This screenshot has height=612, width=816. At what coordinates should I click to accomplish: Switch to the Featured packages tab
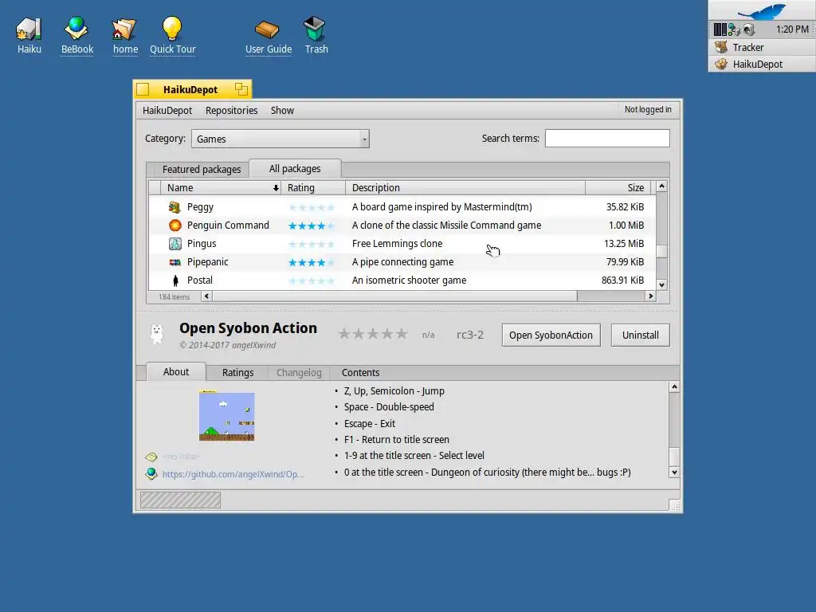tap(202, 169)
